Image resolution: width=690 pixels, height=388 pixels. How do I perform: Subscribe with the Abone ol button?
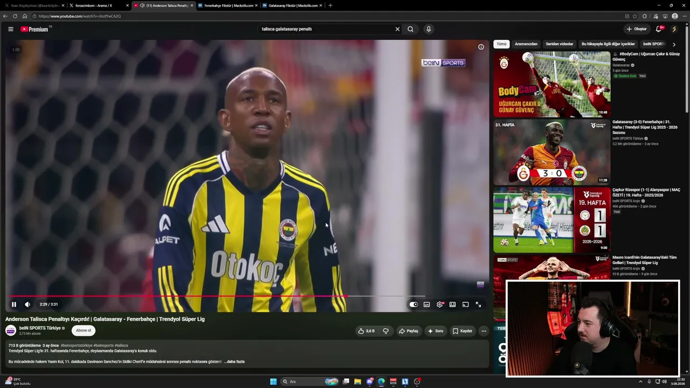pyautogui.click(x=84, y=330)
